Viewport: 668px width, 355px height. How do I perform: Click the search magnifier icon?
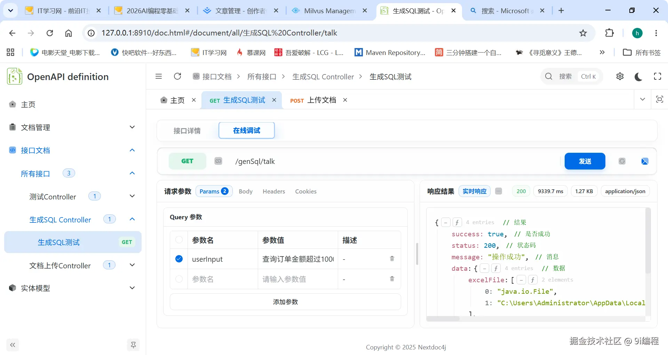549,76
